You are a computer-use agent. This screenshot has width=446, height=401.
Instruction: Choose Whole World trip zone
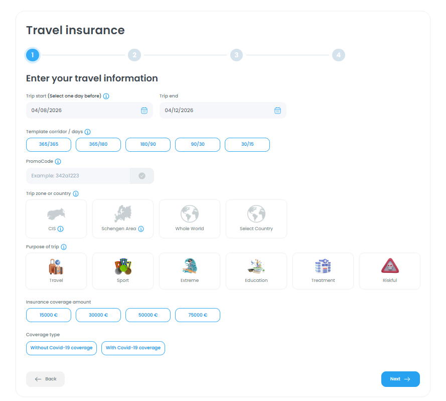click(190, 219)
